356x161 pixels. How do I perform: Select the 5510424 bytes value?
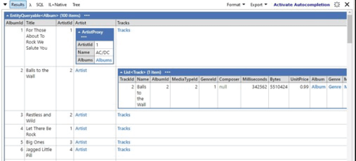pyautogui.click(x=279, y=87)
